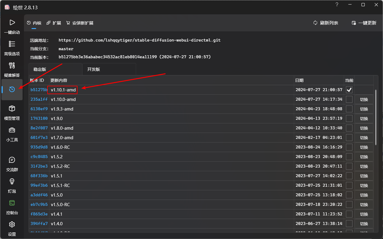Check current box for v1.9.0 row
This screenshot has width=383, height=239.
click(x=349, y=118)
